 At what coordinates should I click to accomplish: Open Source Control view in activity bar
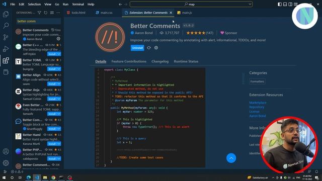6,37
